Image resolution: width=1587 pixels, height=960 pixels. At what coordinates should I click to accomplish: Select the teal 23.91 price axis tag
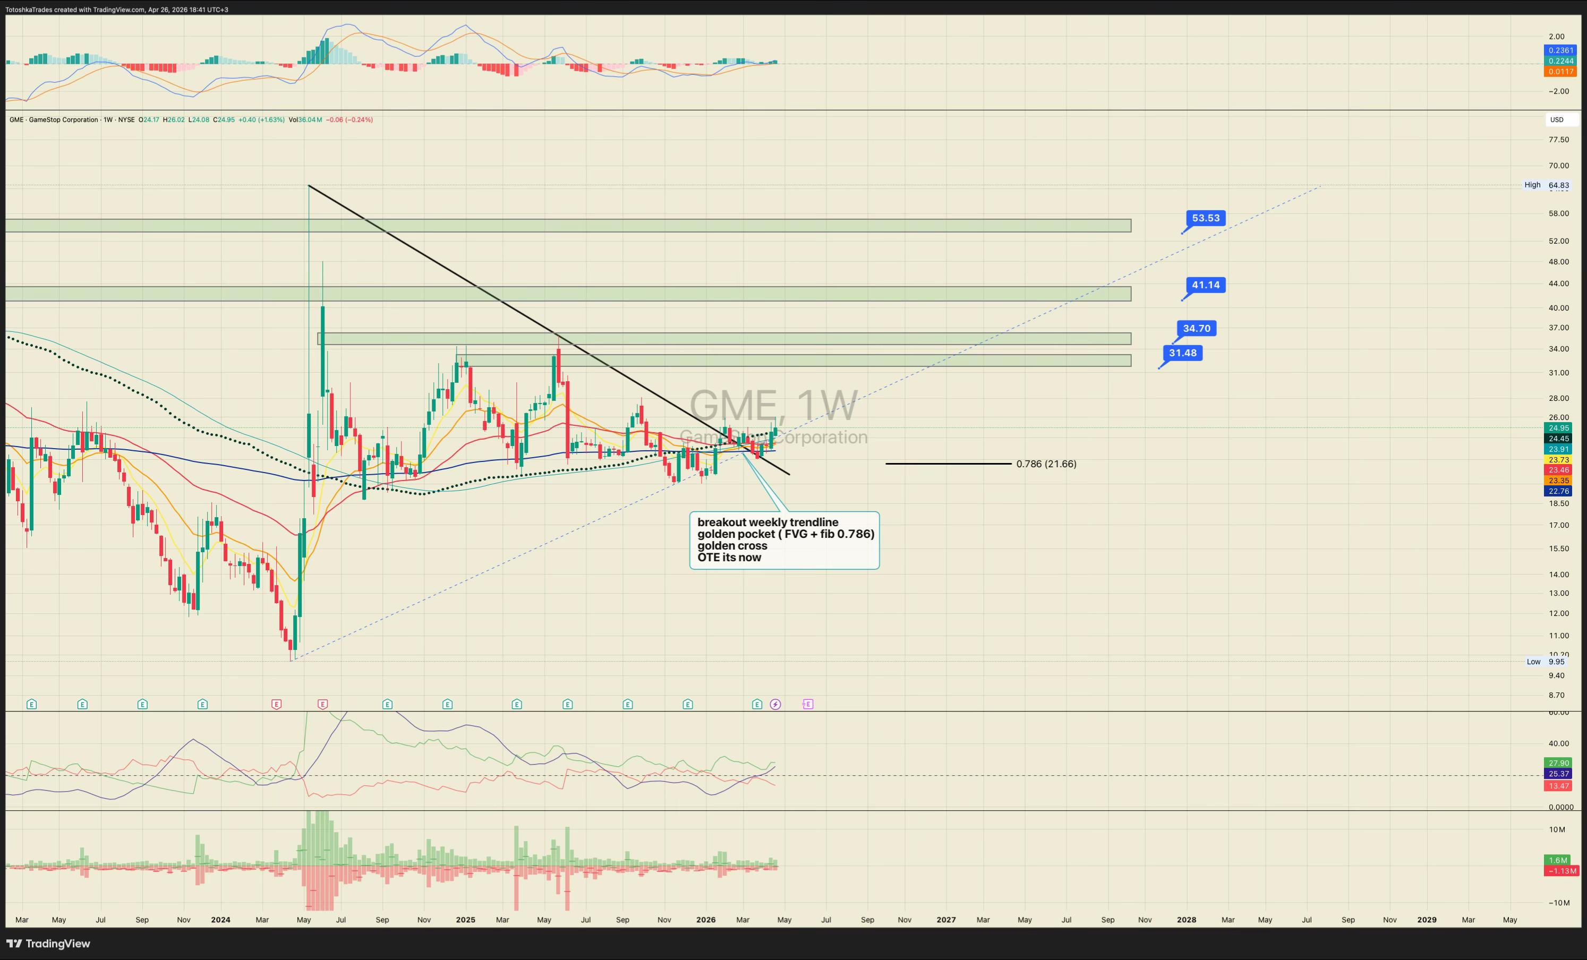[1558, 449]
